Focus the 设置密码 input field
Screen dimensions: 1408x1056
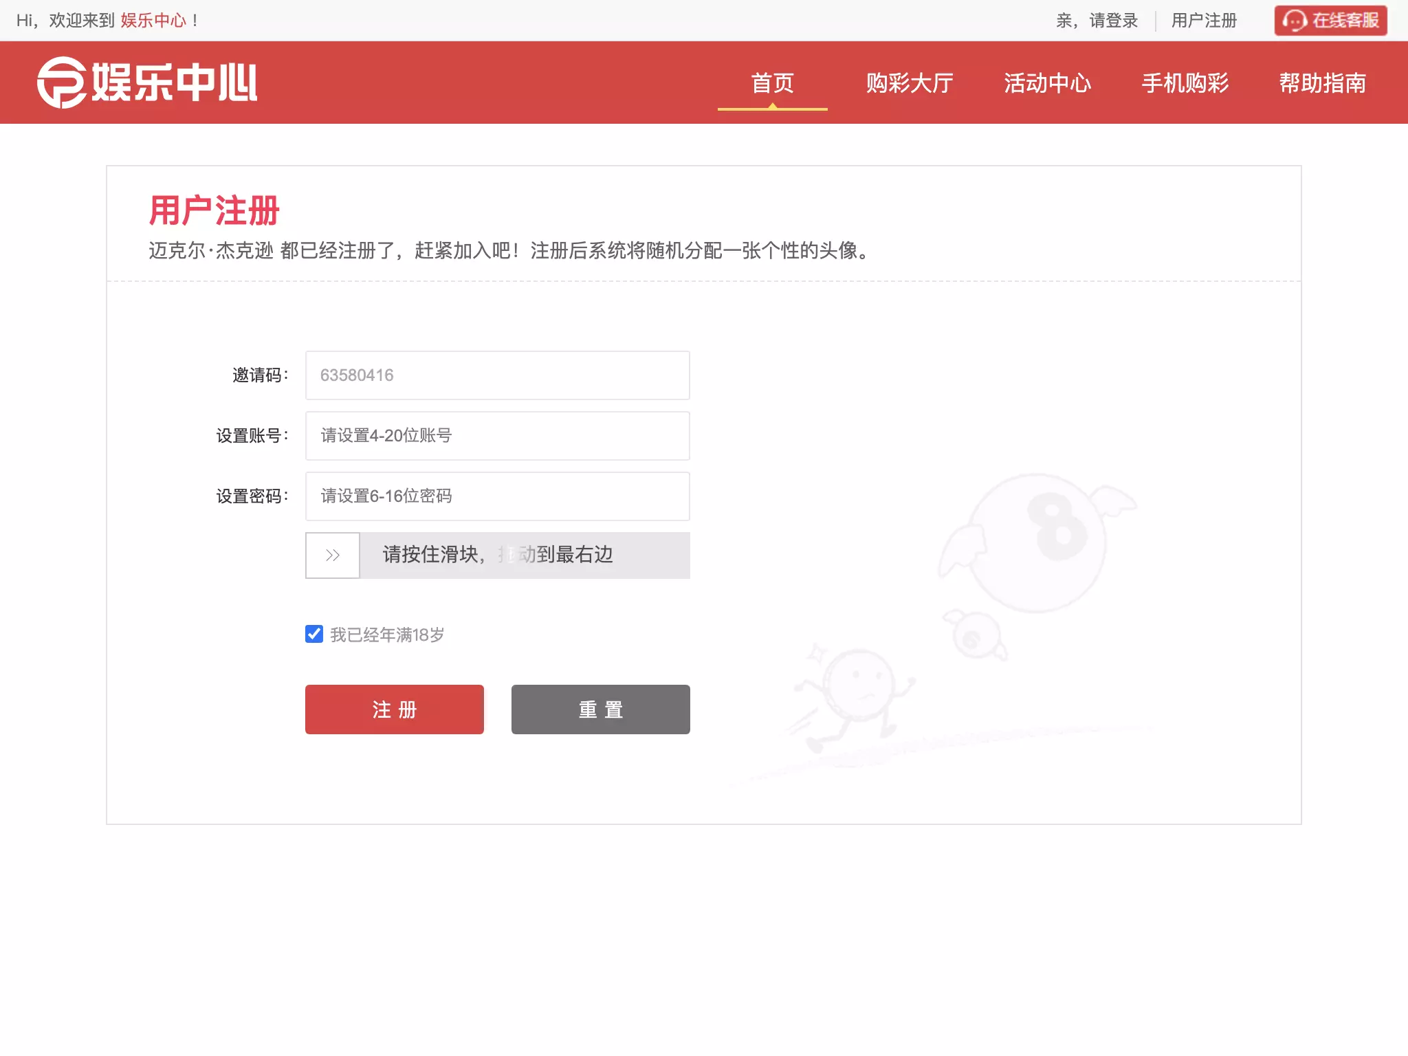(x=498, y=496)
